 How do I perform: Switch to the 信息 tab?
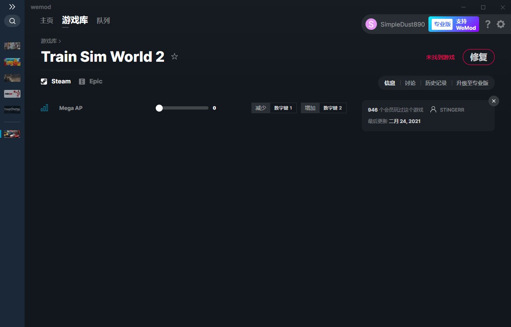tap(390, 83)
